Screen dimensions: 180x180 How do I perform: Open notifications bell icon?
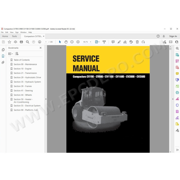tap(164, 36)
